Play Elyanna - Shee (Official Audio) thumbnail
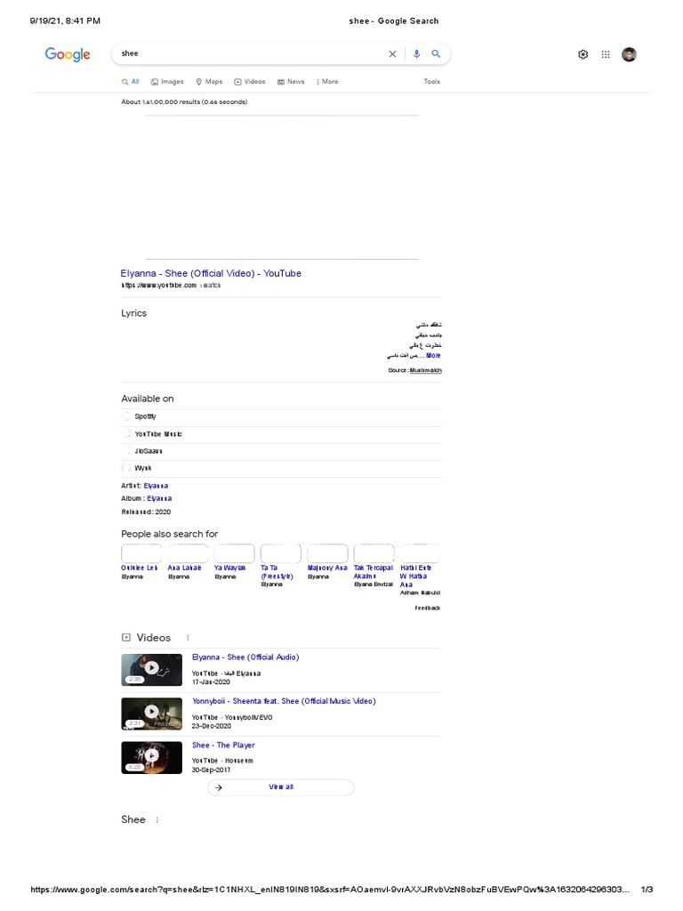 coord(151,669)
